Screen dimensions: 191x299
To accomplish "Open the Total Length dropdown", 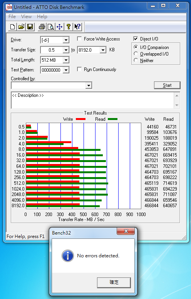I will [x=66, y=60].
